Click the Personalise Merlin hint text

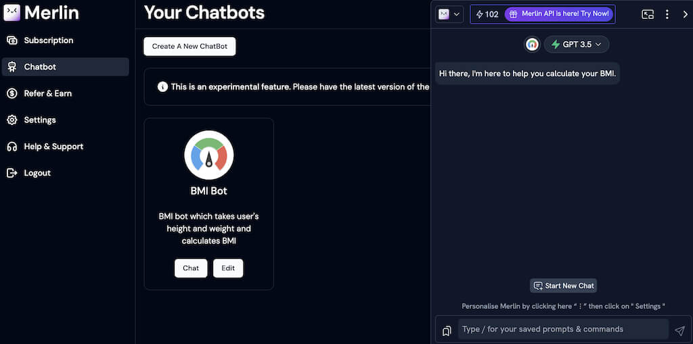click(564, 306)
